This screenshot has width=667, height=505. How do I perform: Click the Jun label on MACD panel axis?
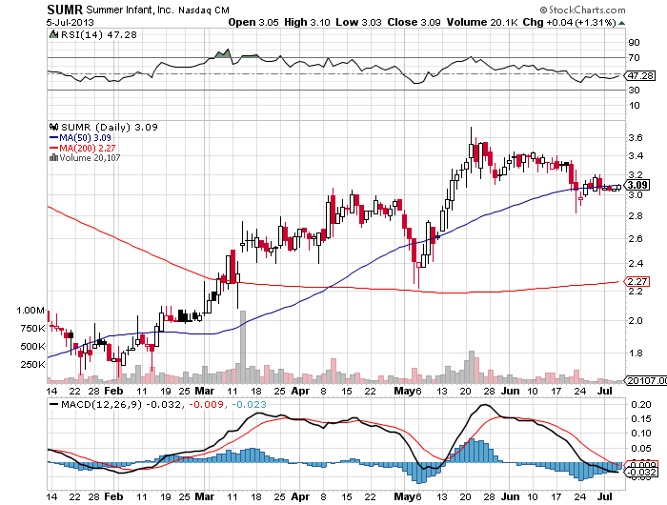(x=510, y=496)
